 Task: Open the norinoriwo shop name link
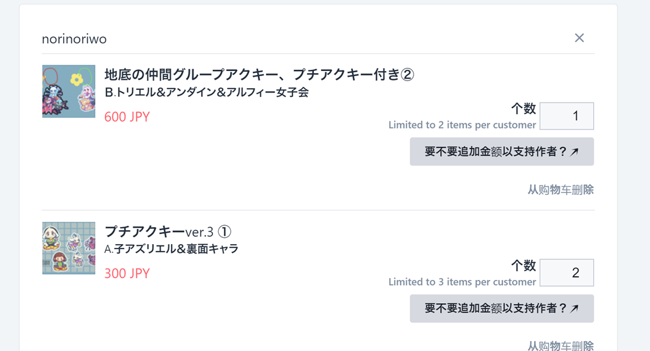pyautogui.click(x=74, y=39)
